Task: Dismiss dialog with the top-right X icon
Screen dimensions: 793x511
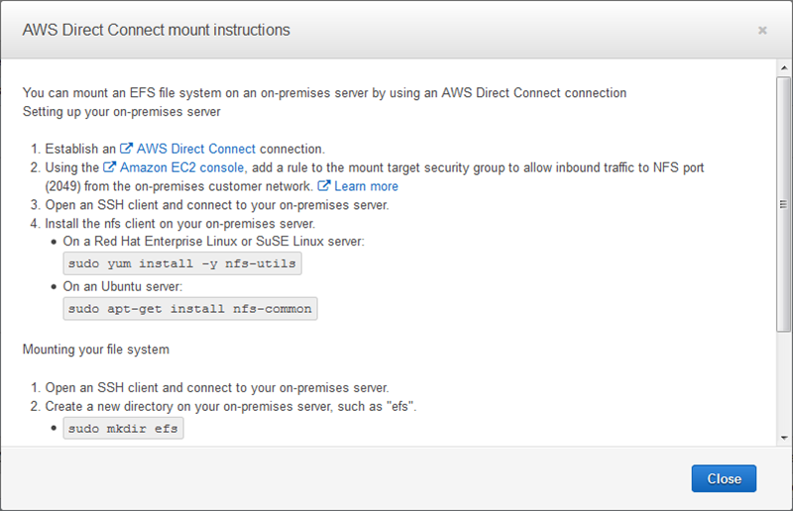Action: tap(762, 31)
